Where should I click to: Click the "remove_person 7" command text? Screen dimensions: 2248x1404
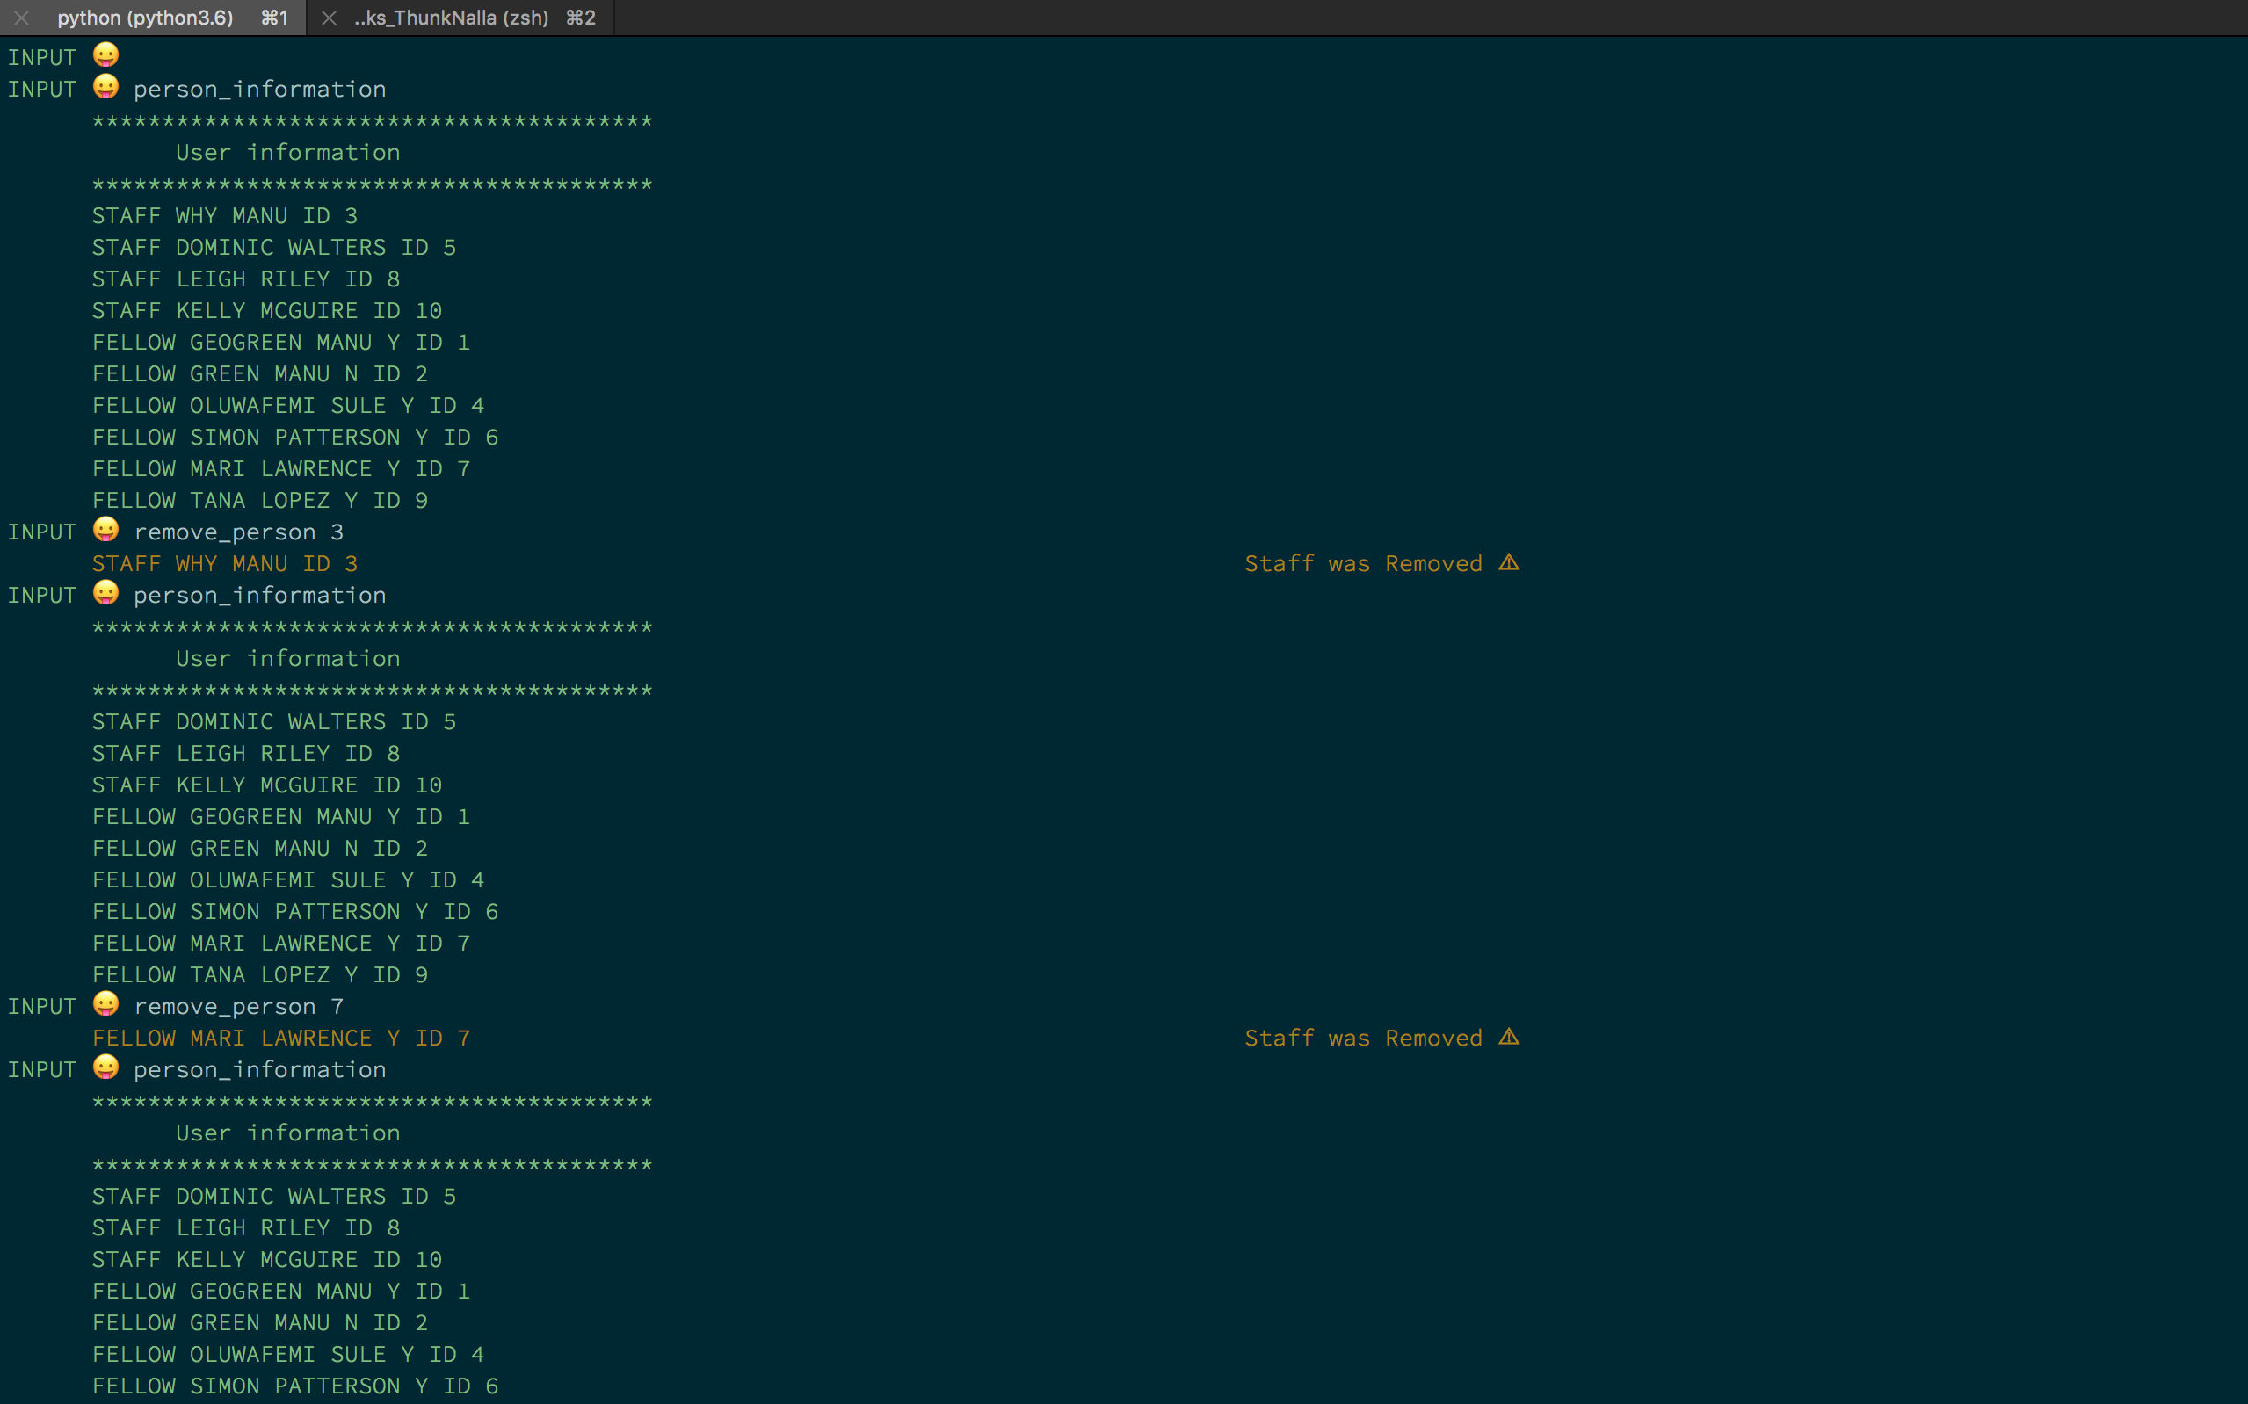click(239, 1007)
